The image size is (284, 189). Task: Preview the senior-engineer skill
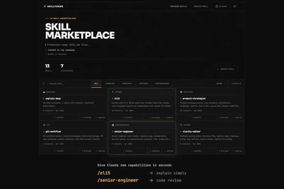tap(155, 151)
